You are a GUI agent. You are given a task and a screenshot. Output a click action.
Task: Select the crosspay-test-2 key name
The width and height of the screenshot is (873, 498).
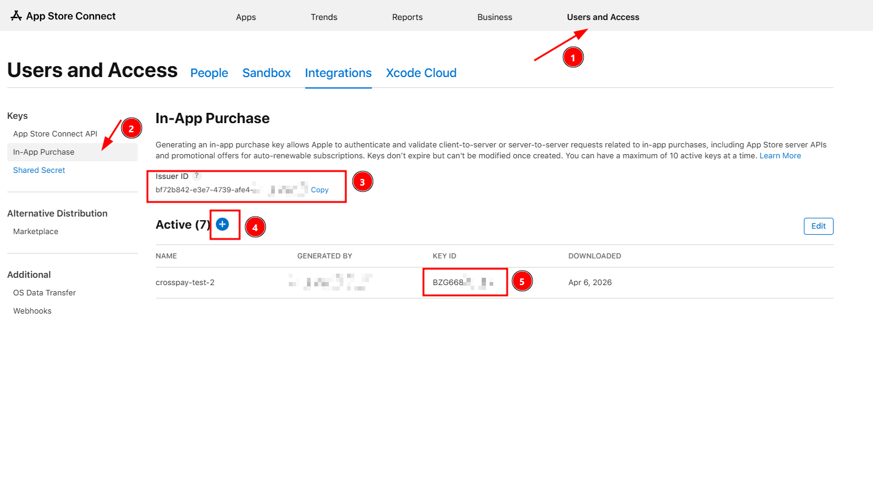click(185, 283)
